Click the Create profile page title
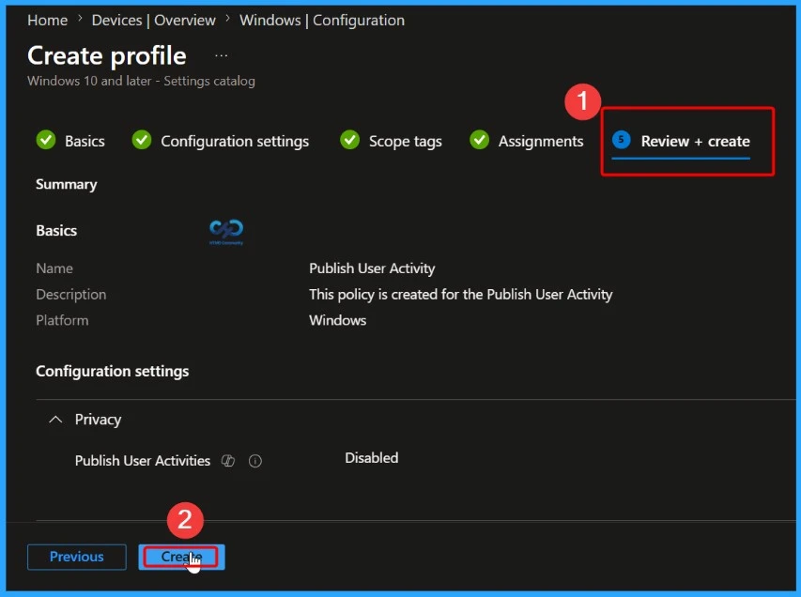The image size is (801, 597). click(107, 55)
